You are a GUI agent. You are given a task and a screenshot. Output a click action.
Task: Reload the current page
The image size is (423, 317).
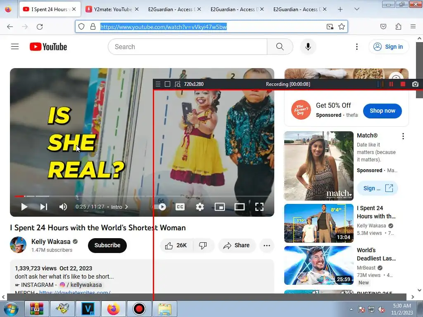[40, 27]
